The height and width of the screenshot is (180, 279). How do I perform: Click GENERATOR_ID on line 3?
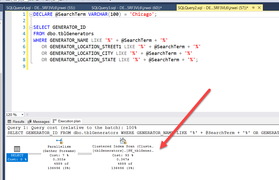click(x=69, y=28)
